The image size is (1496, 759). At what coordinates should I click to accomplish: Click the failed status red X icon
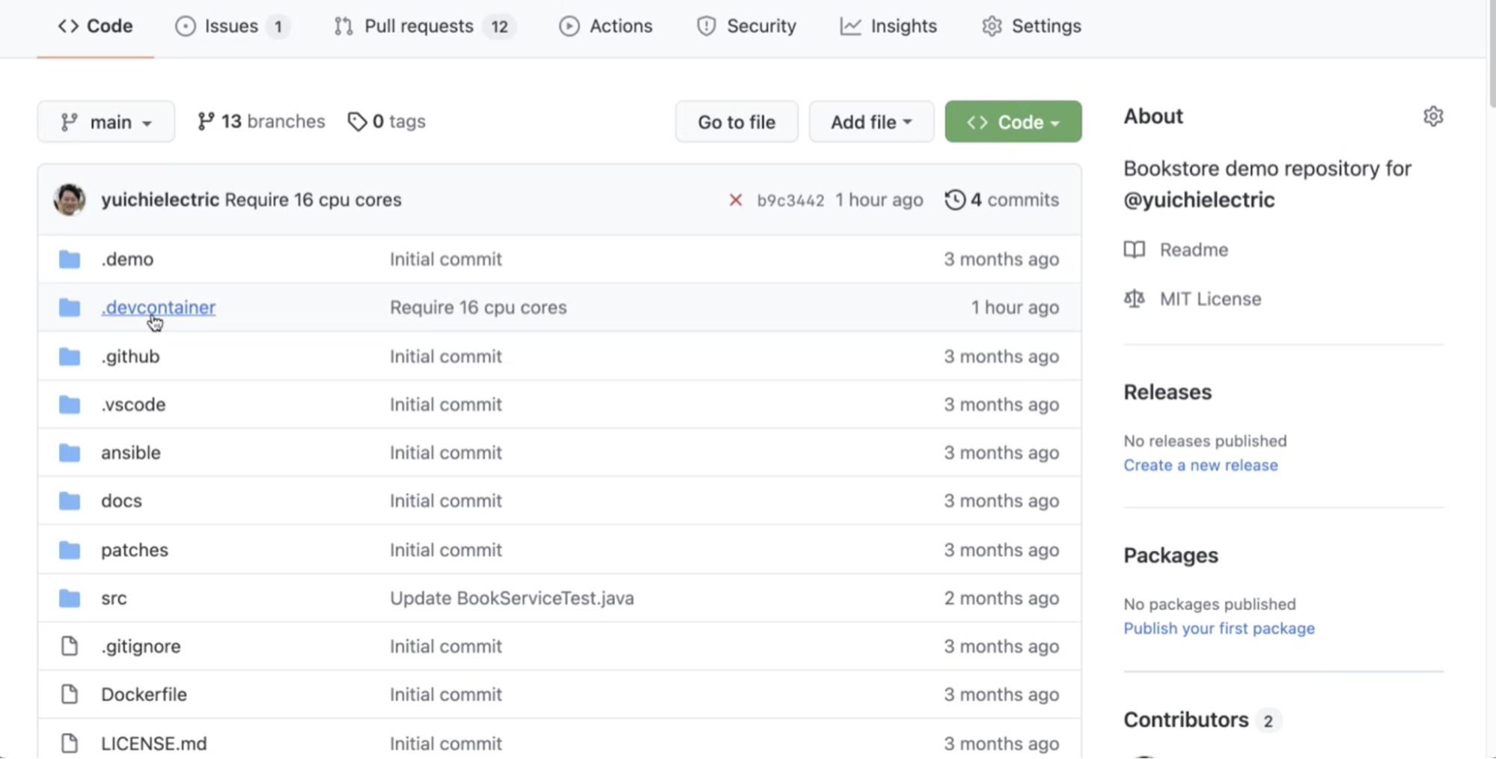click(735, 200)
